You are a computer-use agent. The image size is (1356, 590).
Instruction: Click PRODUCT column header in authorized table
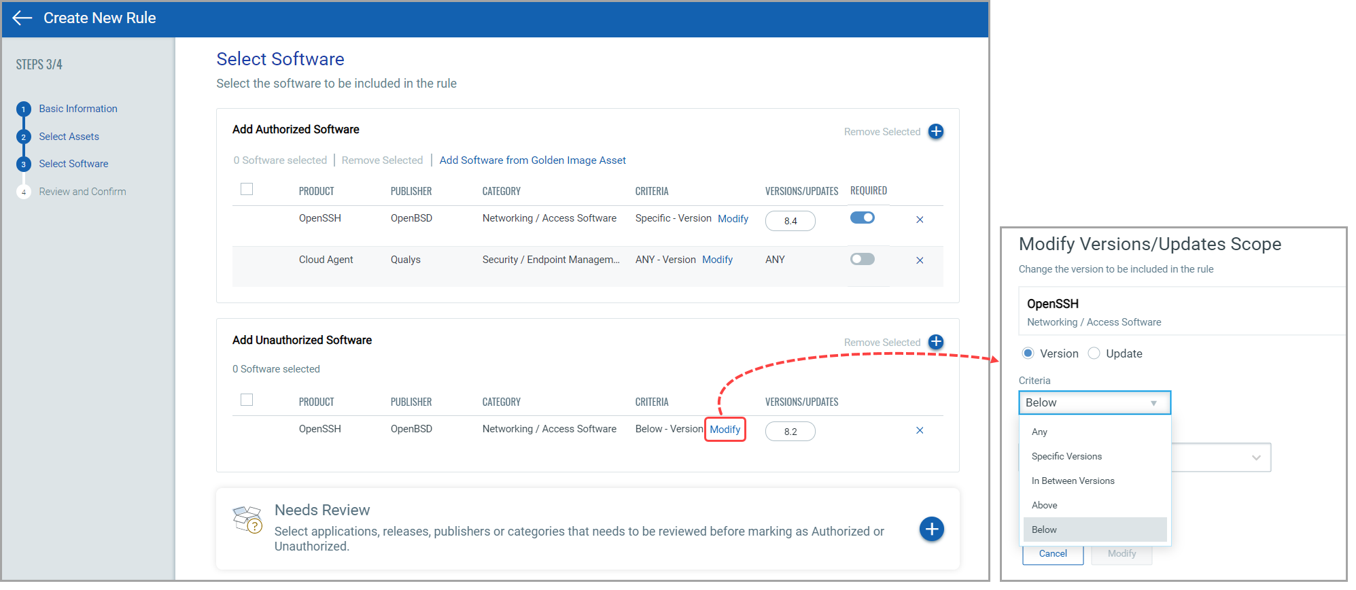pyautogui.click(x=316, y=192)
